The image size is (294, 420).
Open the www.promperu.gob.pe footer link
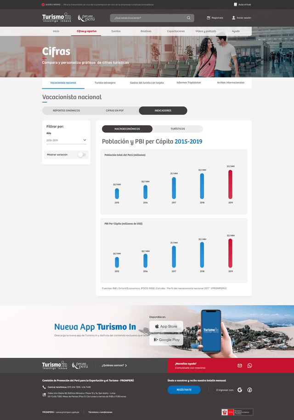[x=68, y=412]
